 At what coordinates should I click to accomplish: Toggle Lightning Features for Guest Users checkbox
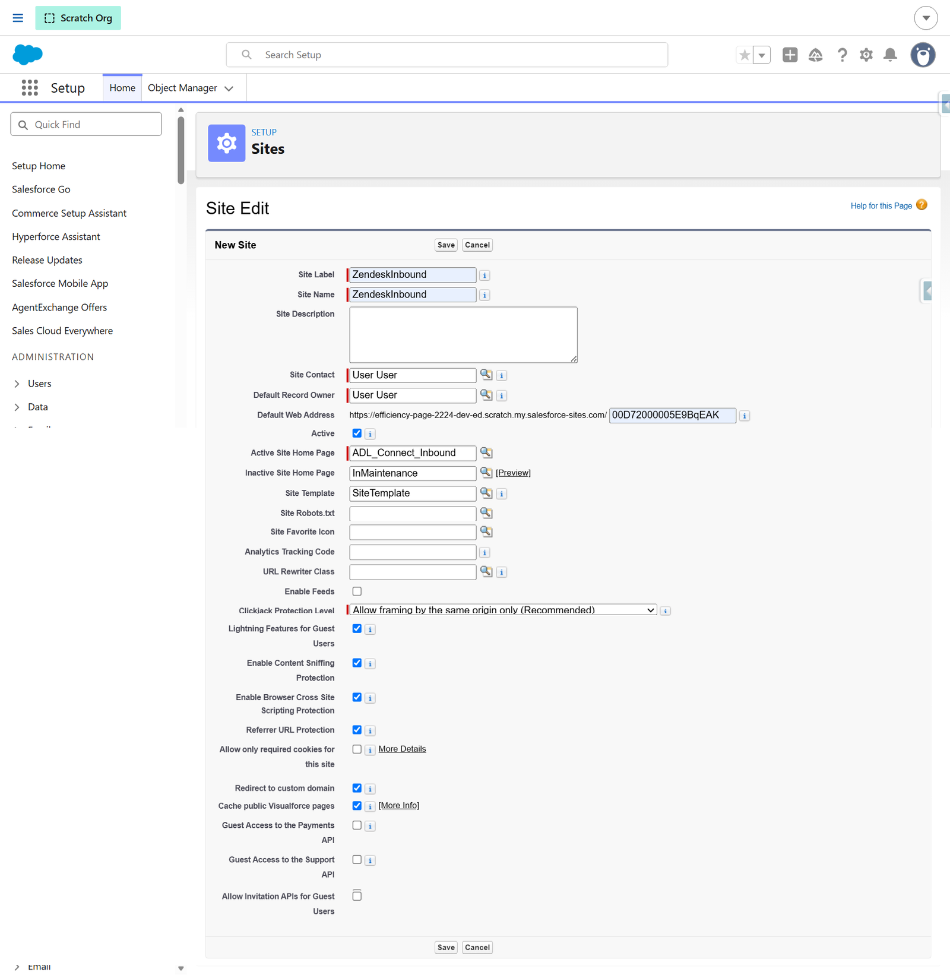[357, 629]
